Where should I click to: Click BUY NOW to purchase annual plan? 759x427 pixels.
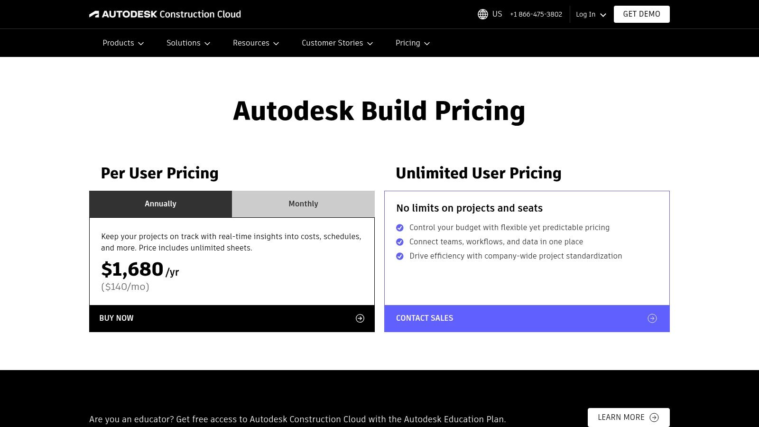pos(116,318)
